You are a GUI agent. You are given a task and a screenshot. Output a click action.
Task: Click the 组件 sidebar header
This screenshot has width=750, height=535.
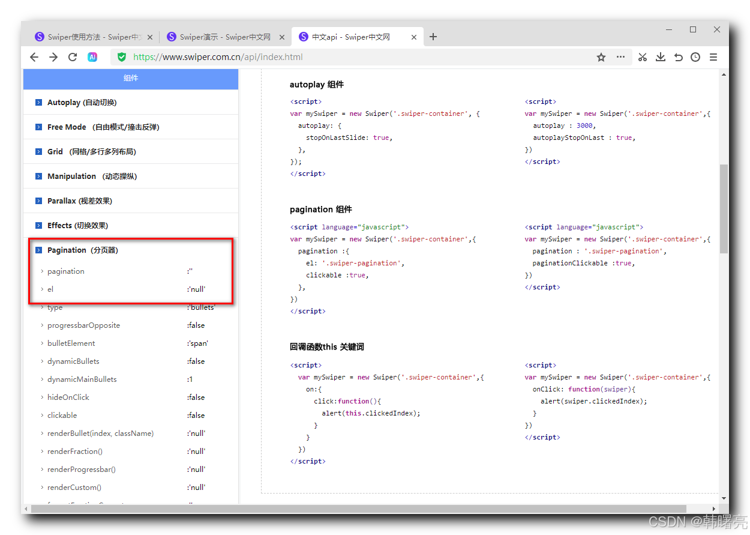point(131,78)
